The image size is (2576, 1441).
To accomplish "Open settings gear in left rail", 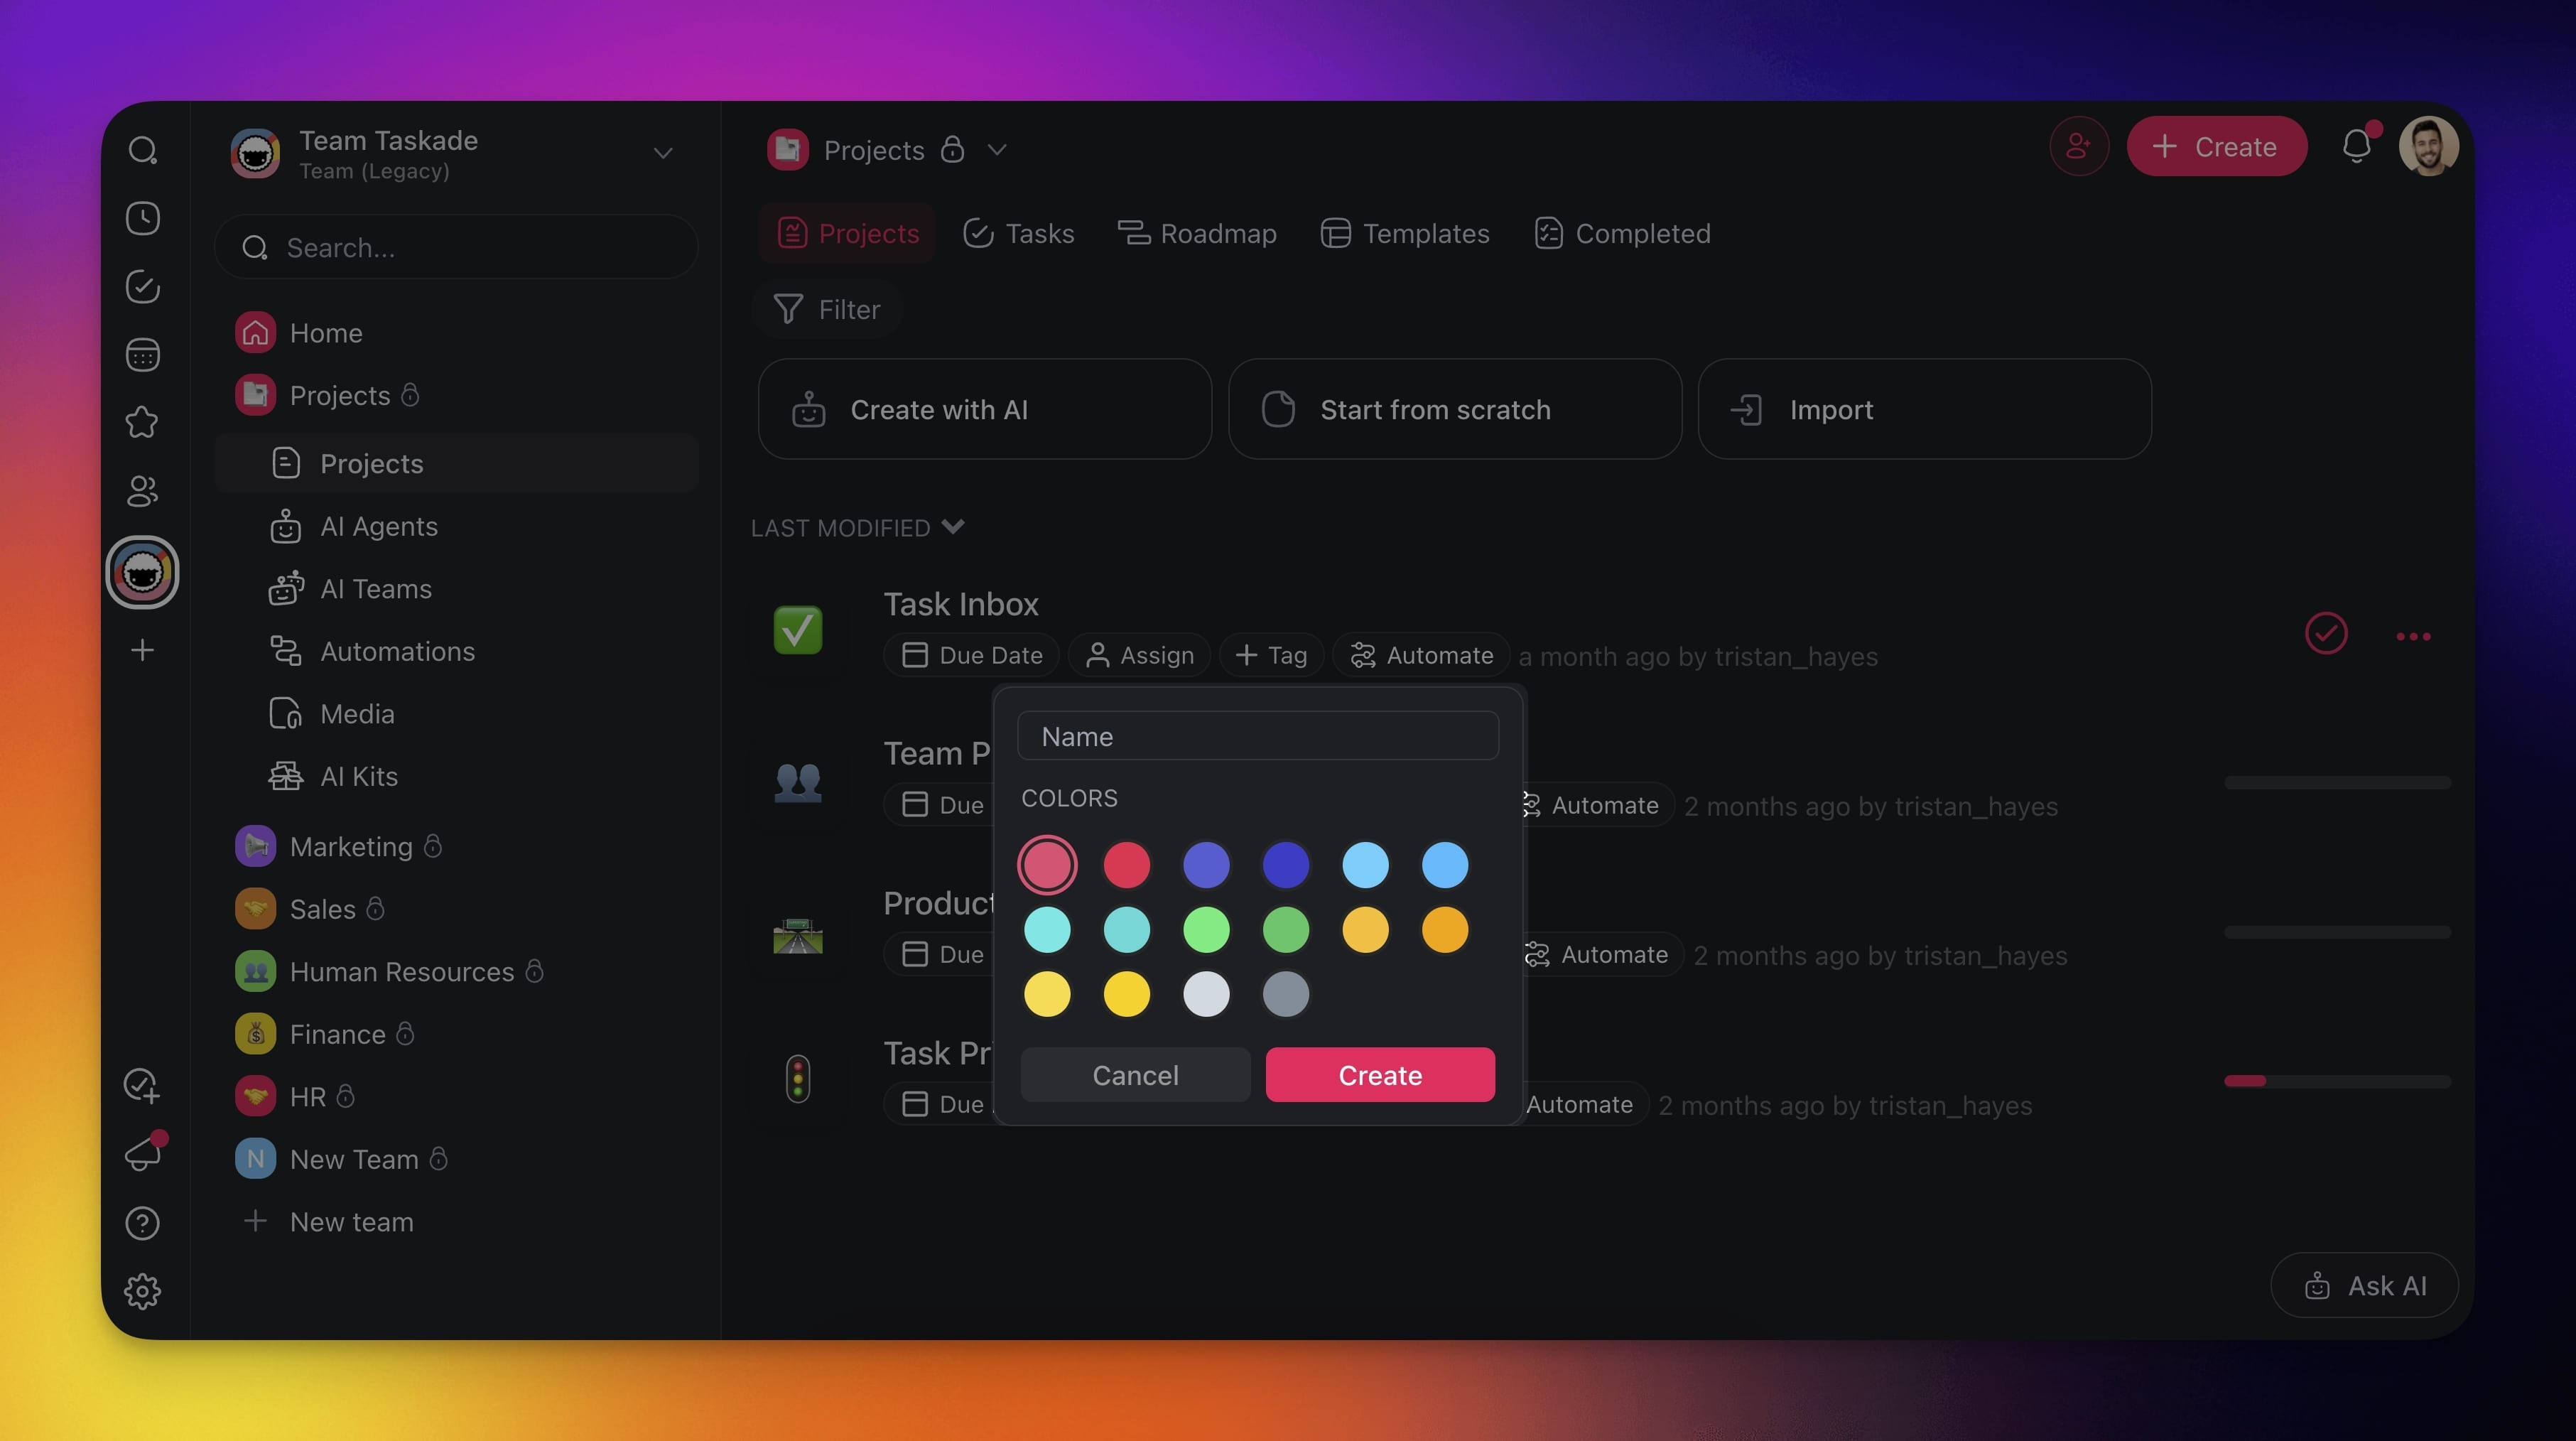I will coord(142,1291).
